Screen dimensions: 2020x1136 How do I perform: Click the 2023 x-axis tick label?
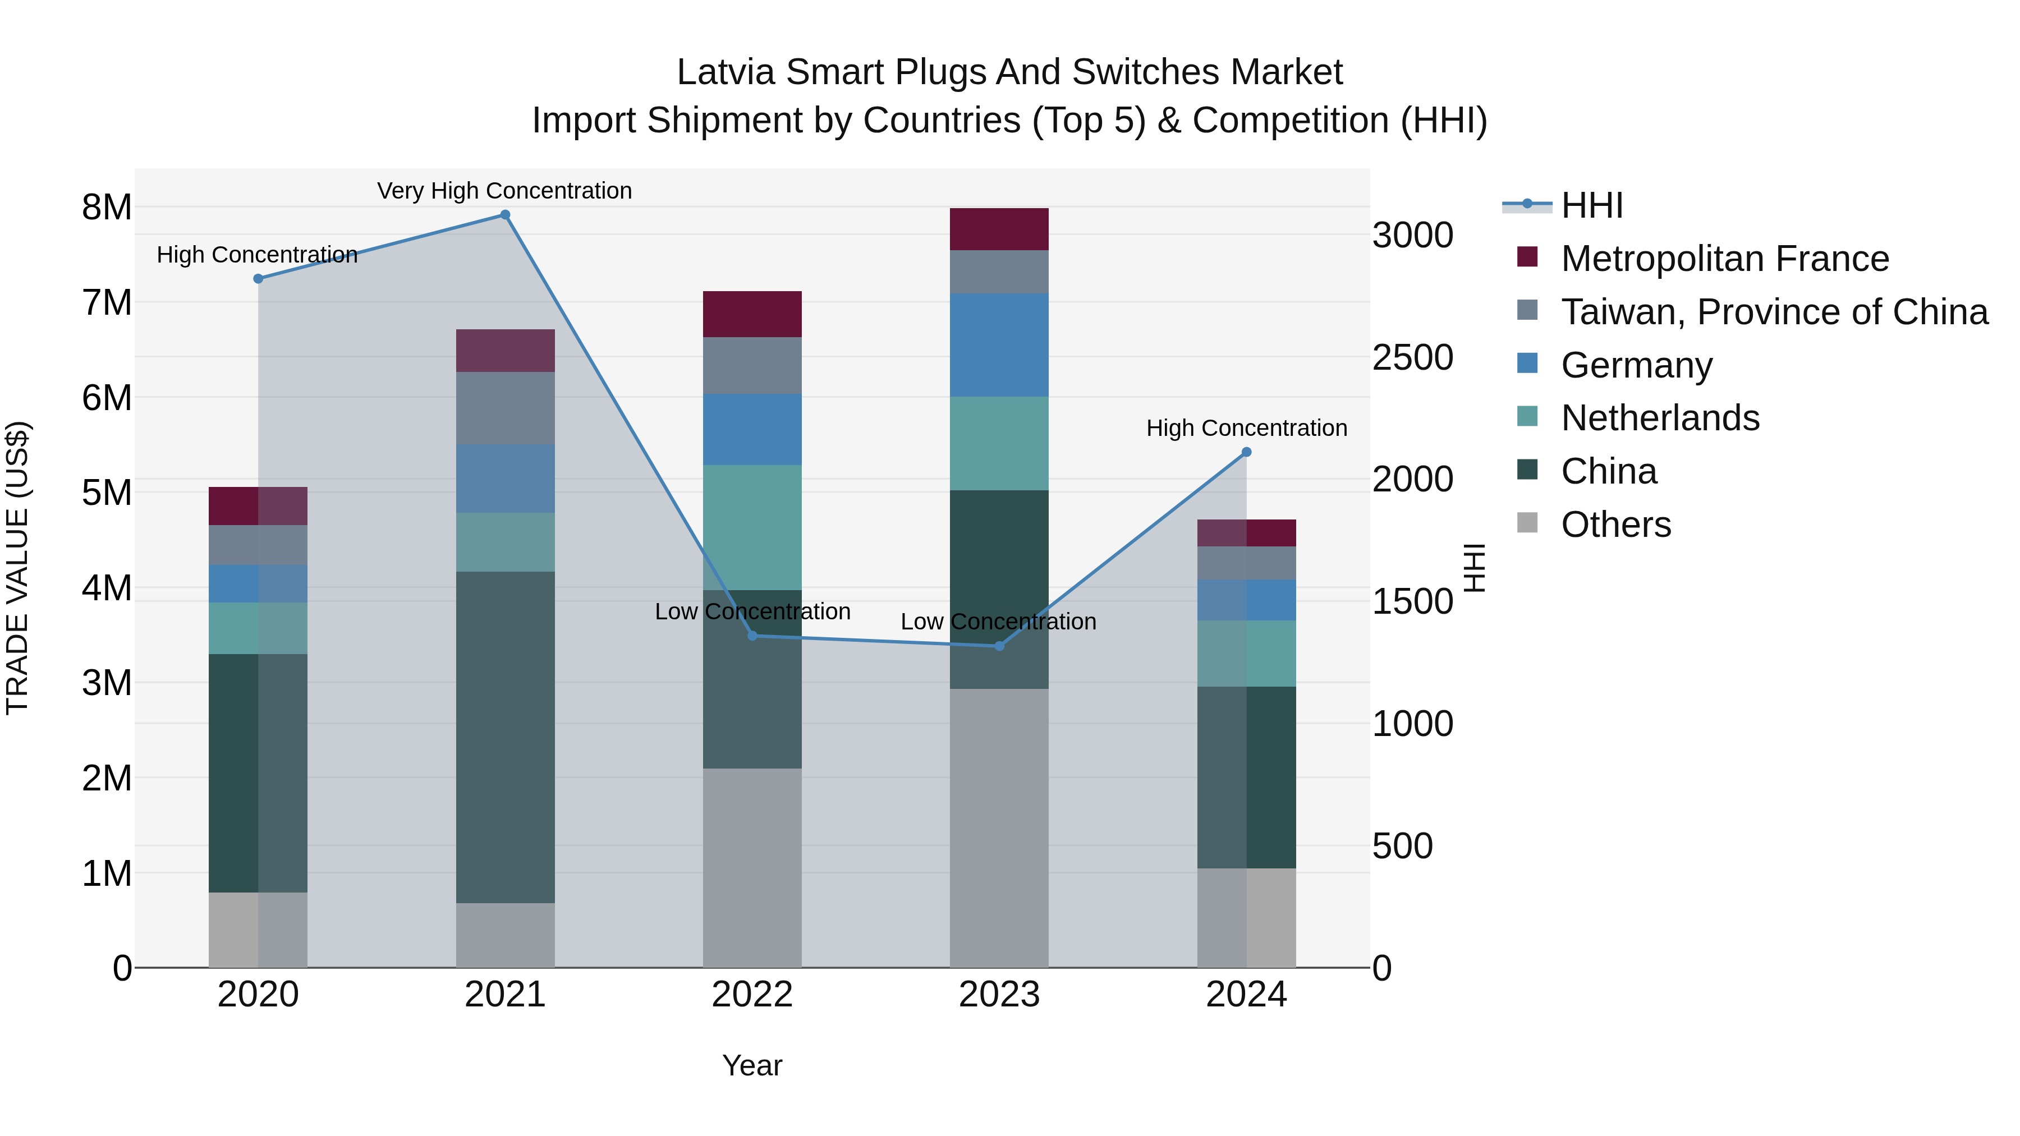(999, 995)
